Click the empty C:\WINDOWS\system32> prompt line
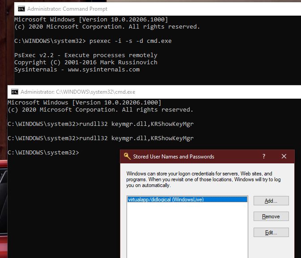The image size is (301, 258). pos(43,153)
